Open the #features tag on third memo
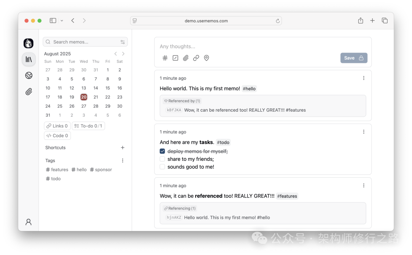Image resolution: width=412 pixels, height=255 pixels. click(x=287, y=196)
